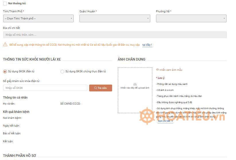Expand the Quận/Huyện dropdown

[115, 19]
